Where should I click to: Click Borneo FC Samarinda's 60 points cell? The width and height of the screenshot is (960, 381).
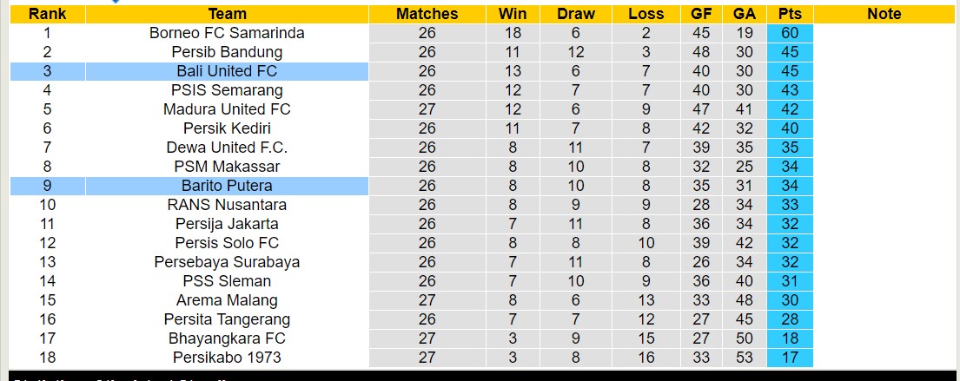pyautogui.click(x=790, y=33)
